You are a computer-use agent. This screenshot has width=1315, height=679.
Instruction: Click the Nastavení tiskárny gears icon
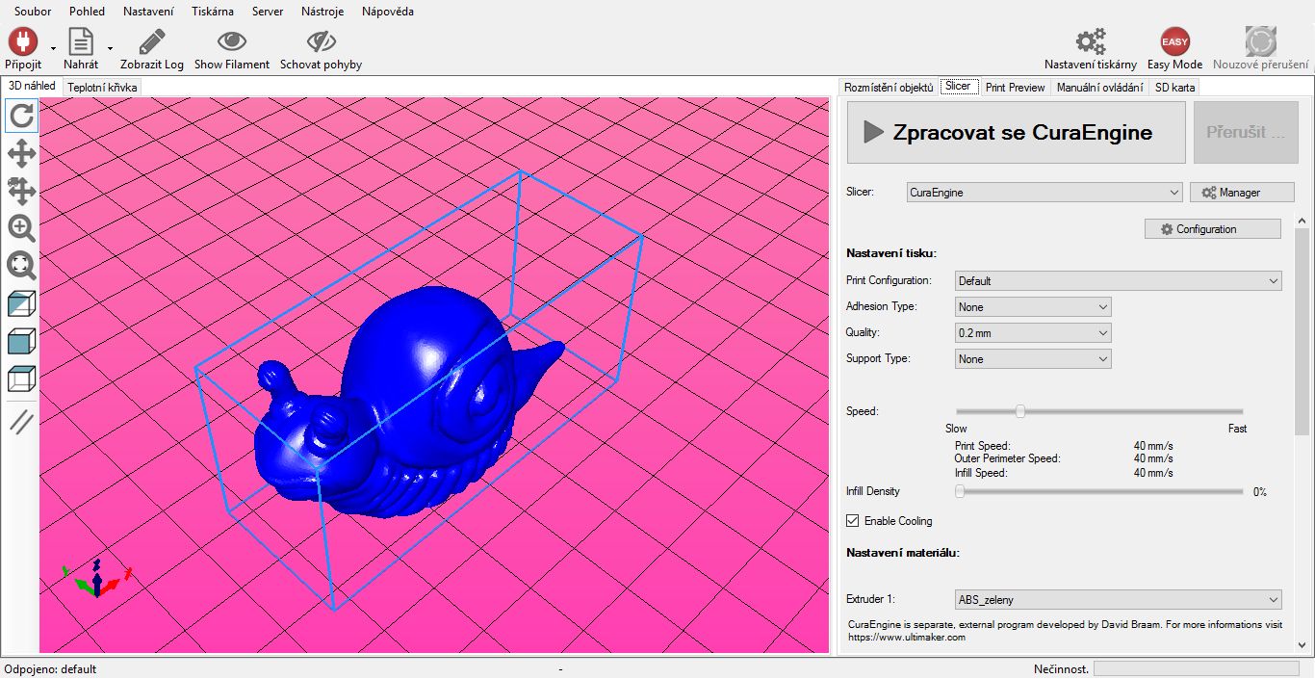[x=1090, y=42]
